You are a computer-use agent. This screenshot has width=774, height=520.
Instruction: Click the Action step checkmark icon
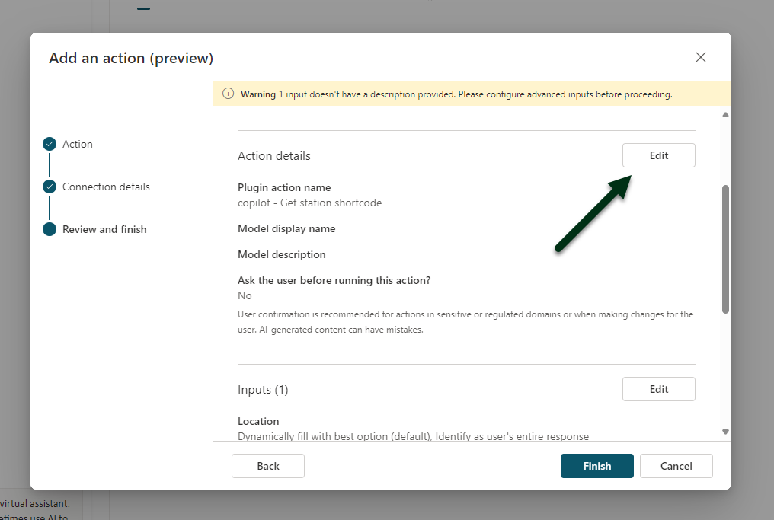coord(50,144)
